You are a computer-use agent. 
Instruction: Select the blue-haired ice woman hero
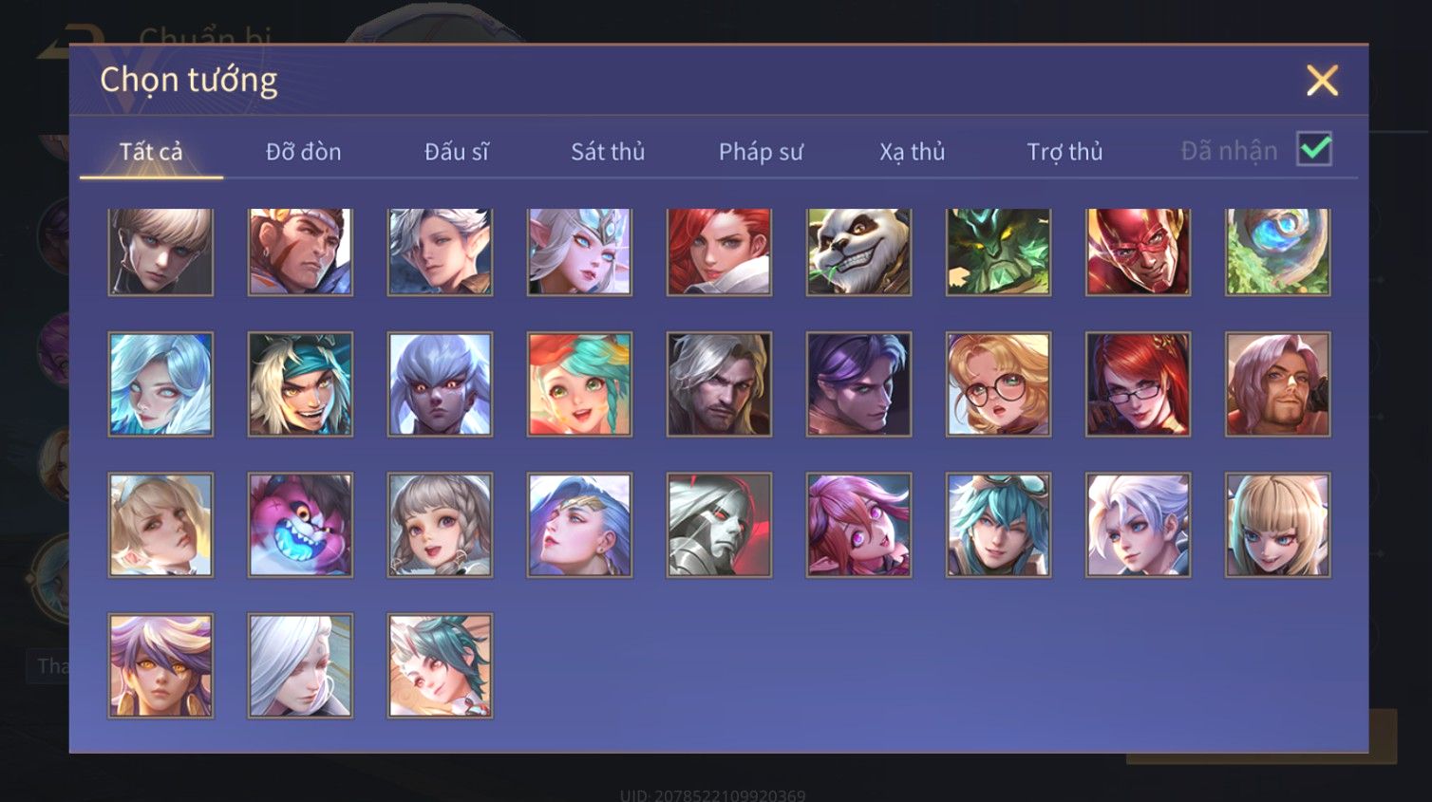(x=160, y=384)
